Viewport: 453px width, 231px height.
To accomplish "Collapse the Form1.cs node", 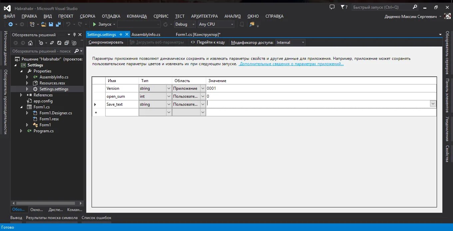I will [21, 107].
